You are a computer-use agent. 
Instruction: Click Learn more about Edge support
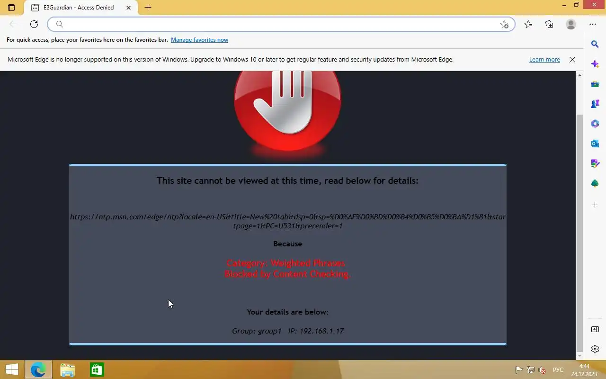(544, 60)
